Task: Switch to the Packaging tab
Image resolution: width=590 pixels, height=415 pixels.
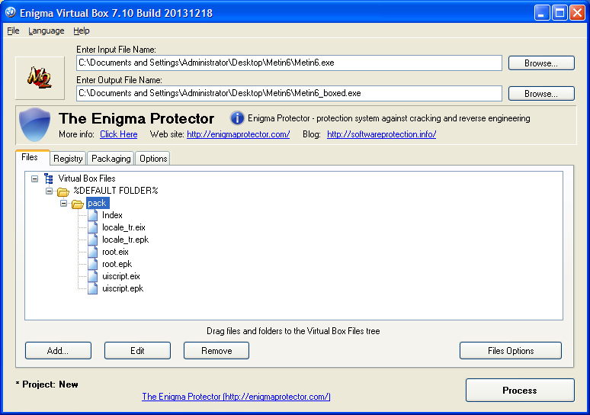Action: [x=111, y=159]
